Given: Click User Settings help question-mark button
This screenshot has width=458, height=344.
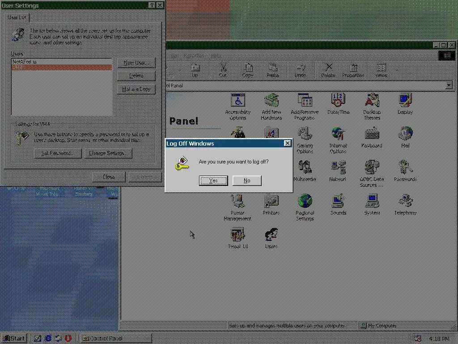Looking at the screenshot, I should click(152, 5).
